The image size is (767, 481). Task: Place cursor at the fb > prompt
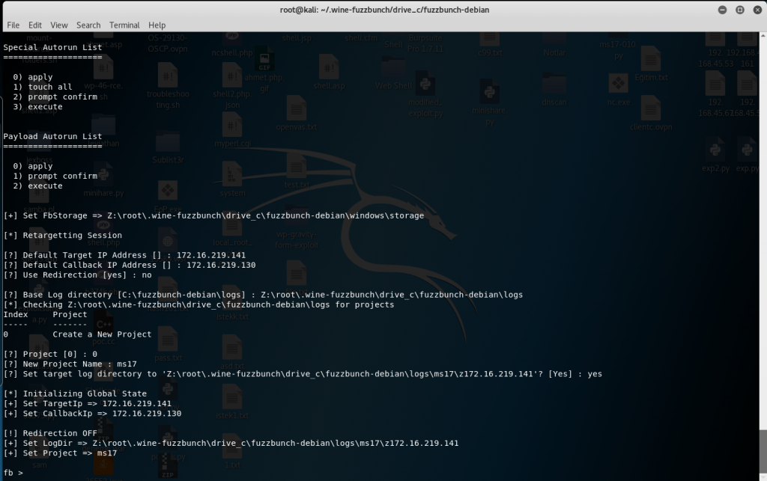pos(30,473)
